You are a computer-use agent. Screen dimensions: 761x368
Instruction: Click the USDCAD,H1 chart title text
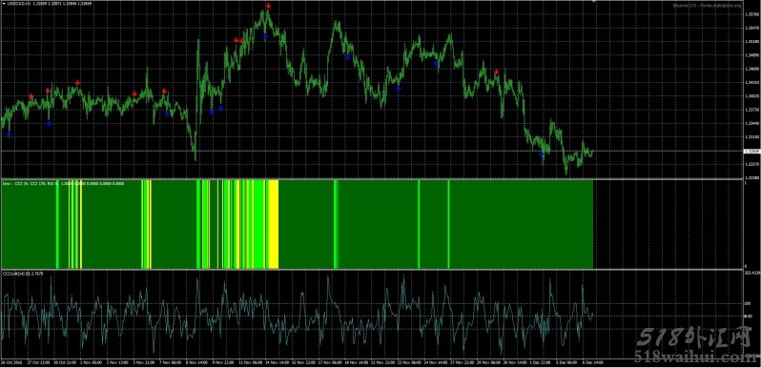pos(17,5)
